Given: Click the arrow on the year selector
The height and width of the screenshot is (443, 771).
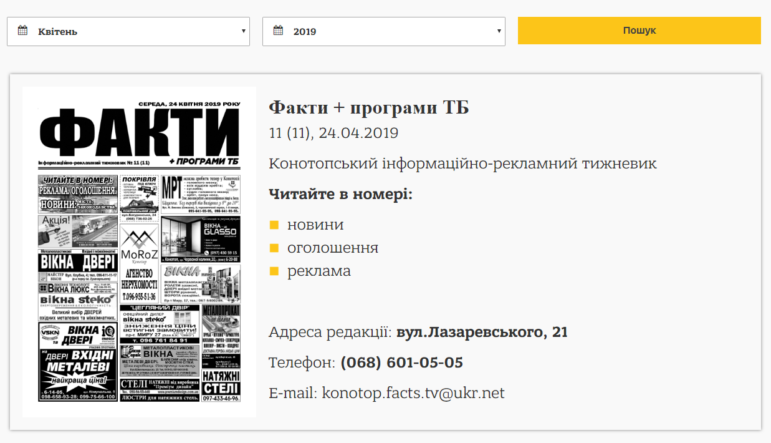Looking at the screenshot, I should (x=499, y=31).
